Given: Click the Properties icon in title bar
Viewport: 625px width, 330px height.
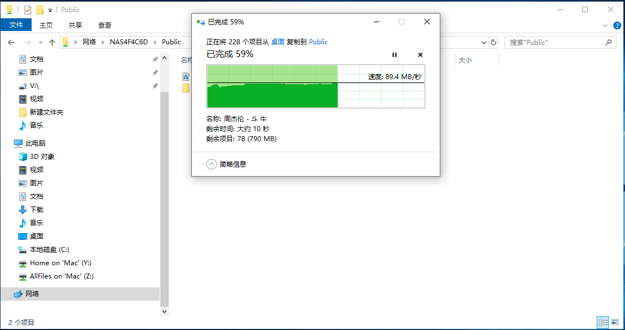Looking at the screenshot, I should point(28,9).
